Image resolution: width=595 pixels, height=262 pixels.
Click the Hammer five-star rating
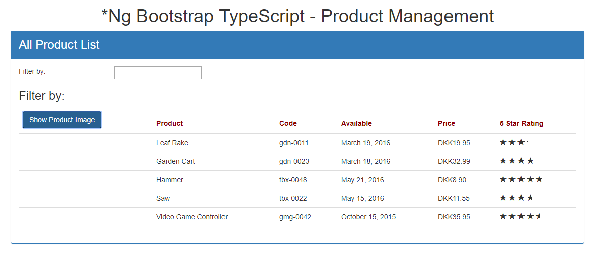click(521, 180)
